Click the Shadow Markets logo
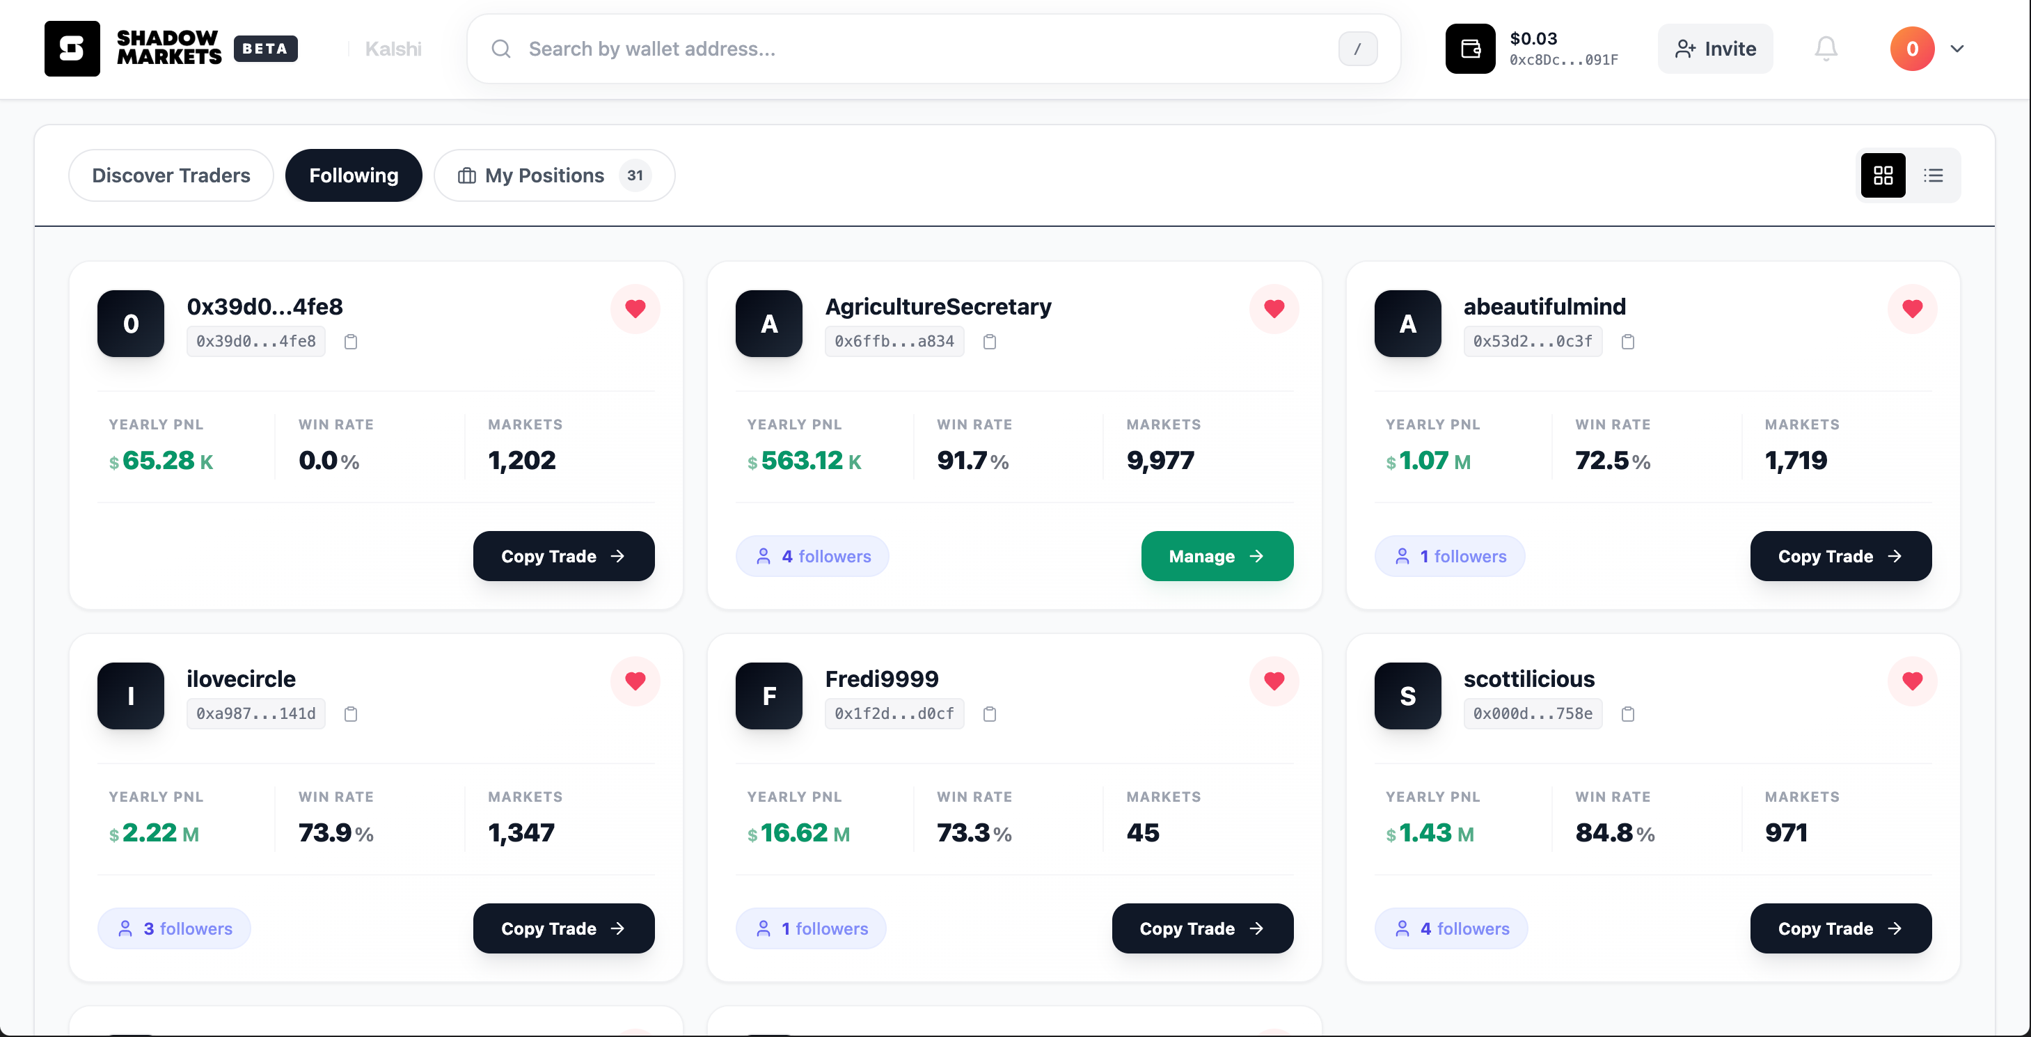This screenshot has width=2031, height=1037. click(x=72, y=49)
